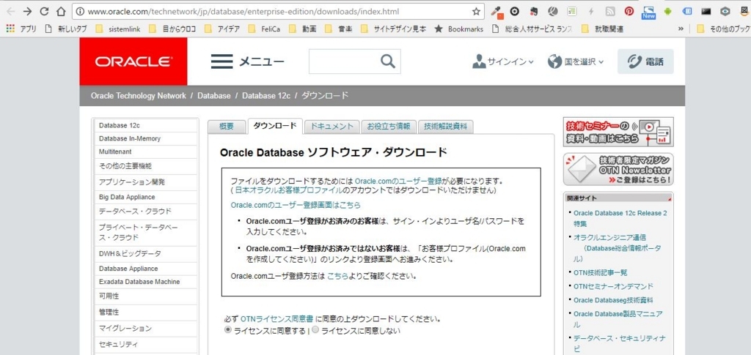This screenshot has width=751, height=355.
Task: Click the Oracle.comのユーザー登録 link
Action: click(x=398, y=181)
